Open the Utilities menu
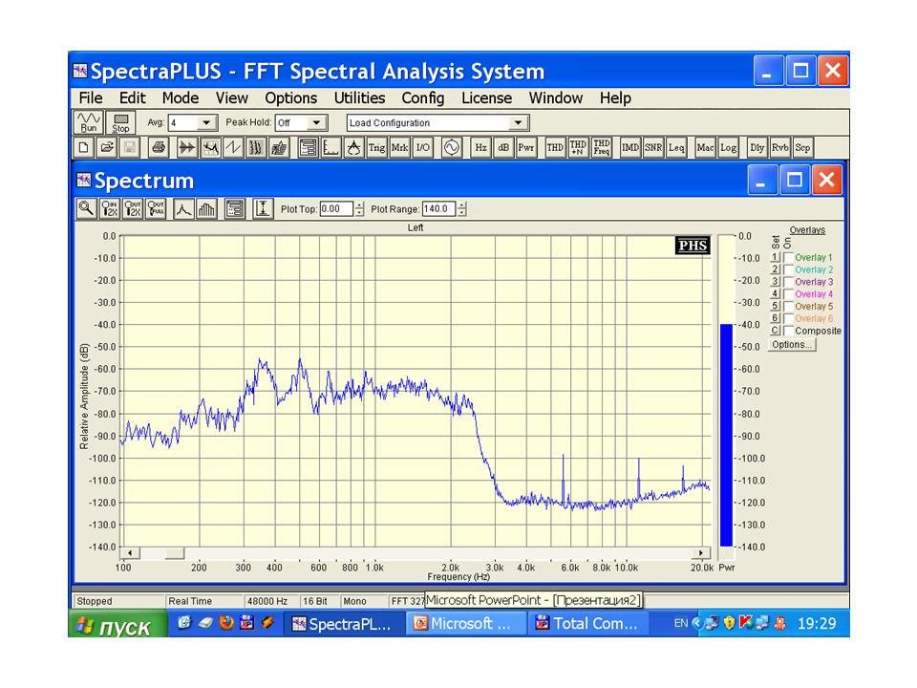This screenshot has width=917, height=688. [x=360, y=97]
